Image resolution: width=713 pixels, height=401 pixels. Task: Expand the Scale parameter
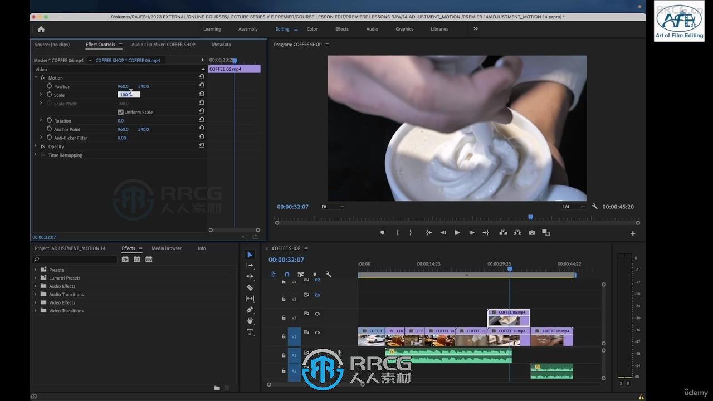point(41,95)
